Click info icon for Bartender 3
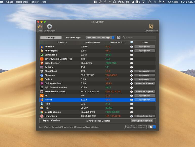This screenshot has width=195, height=147. (131, 55)
